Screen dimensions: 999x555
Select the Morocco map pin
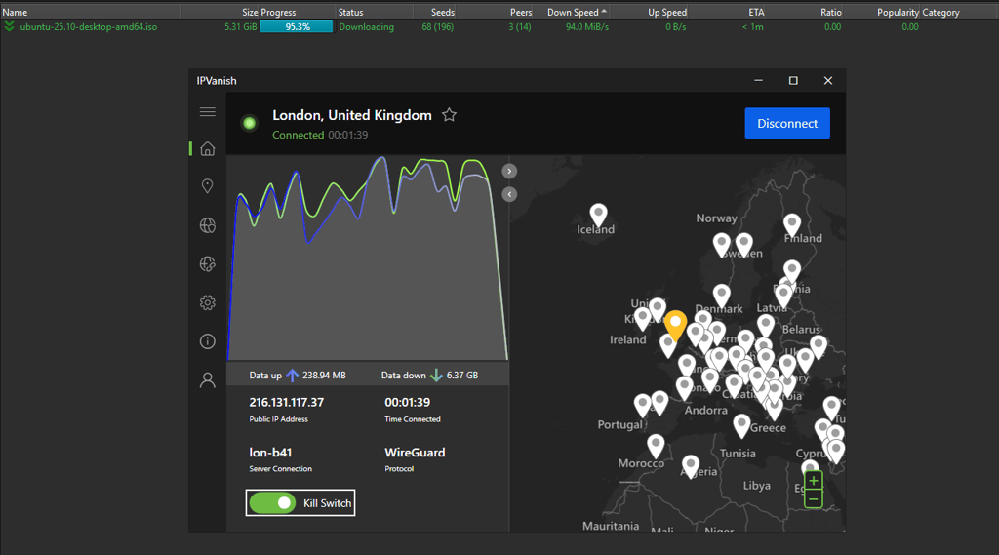(656, 446)
